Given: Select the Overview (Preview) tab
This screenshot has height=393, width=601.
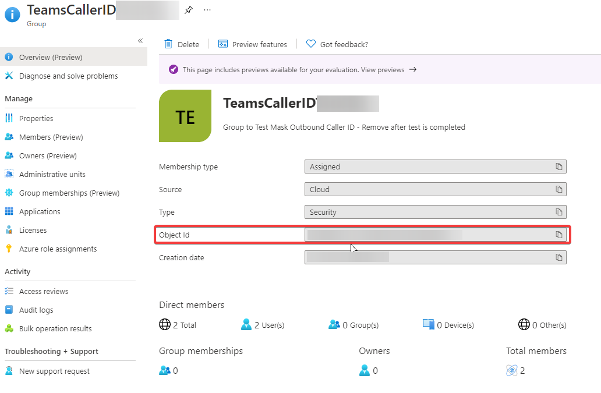Looking at the screenshot, I should 51,56.
